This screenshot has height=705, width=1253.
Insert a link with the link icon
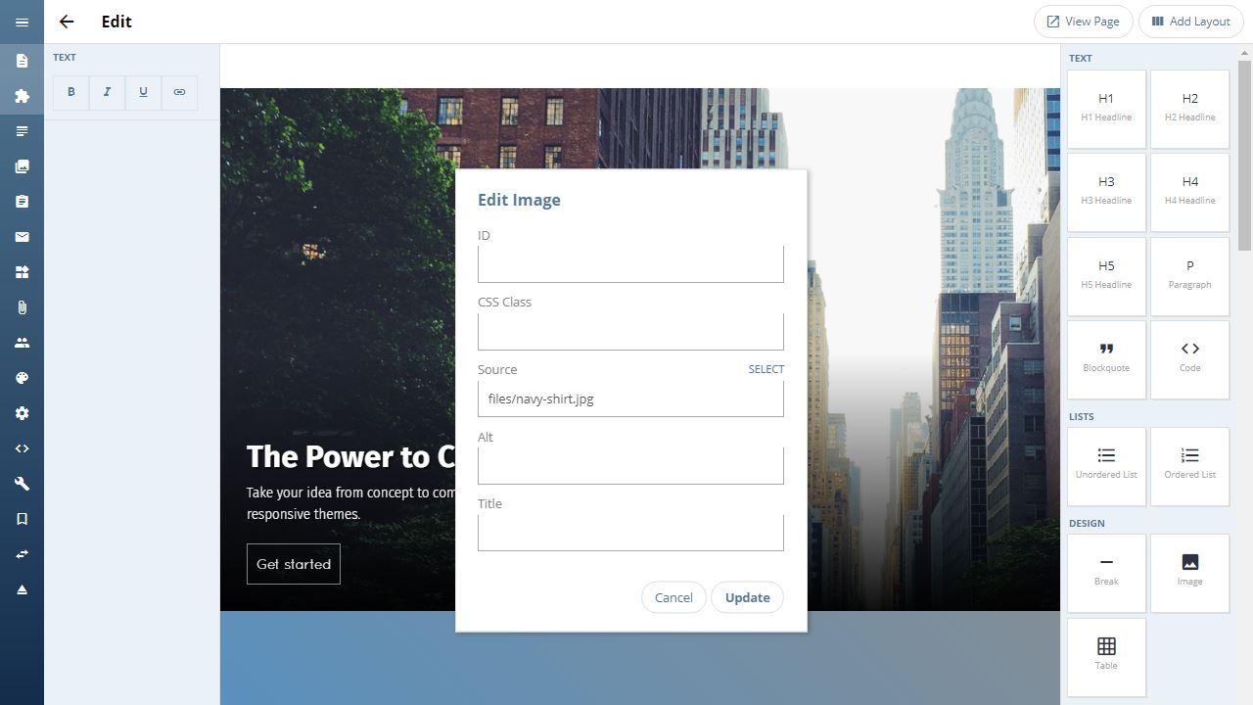179,92
